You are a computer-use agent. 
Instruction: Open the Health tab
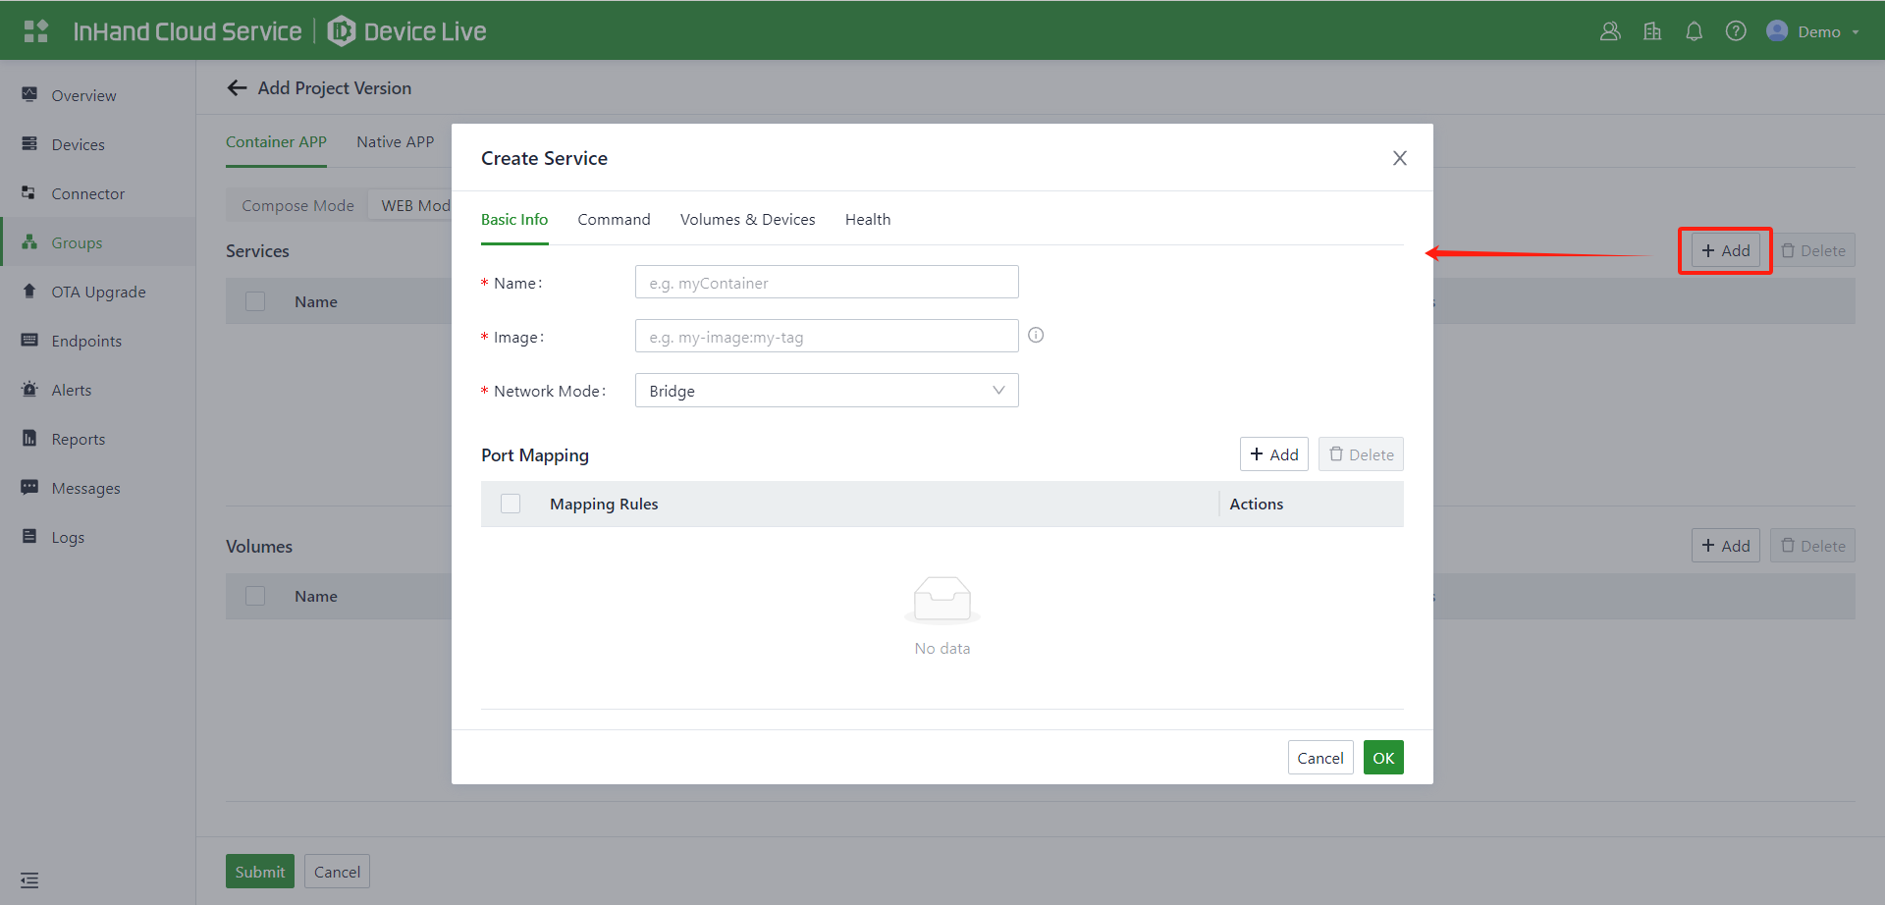[x=868, y=220]
